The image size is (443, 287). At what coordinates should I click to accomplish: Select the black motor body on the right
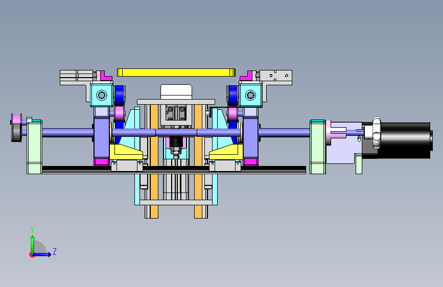click(405, 140)
